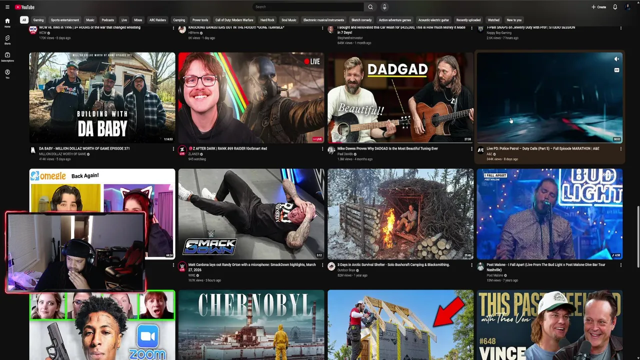Screen dimensions: 640x360
Task: Open Outdoor Boys channel avatar
Action: 331,266
